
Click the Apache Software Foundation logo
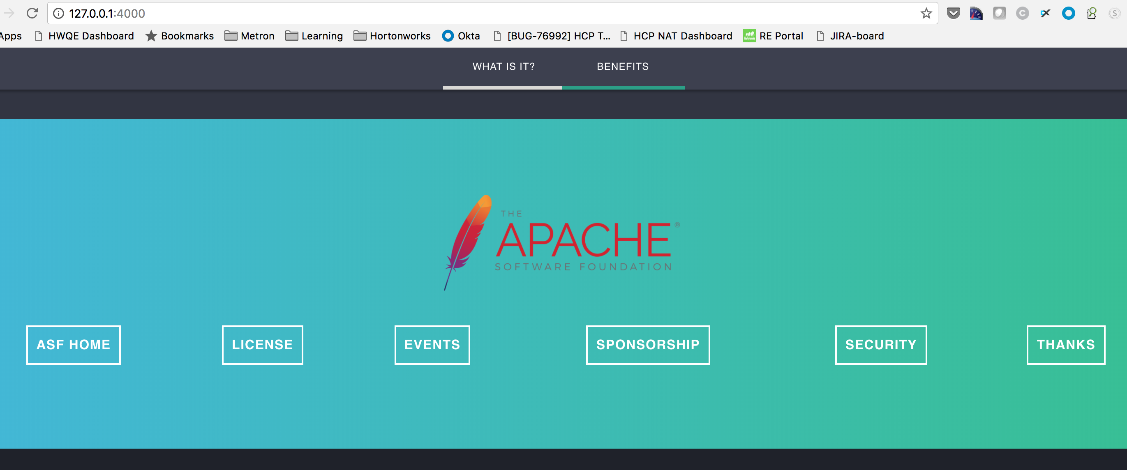(562, 243)
